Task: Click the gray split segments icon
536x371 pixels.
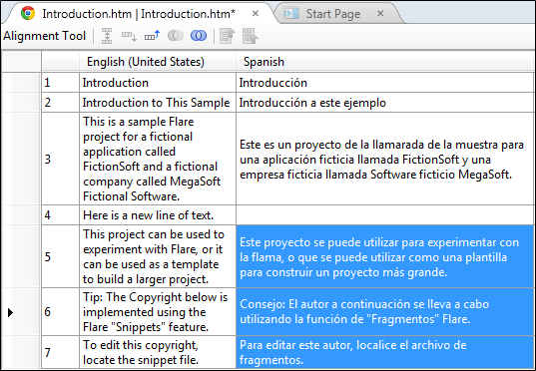Action: (176, 36)
